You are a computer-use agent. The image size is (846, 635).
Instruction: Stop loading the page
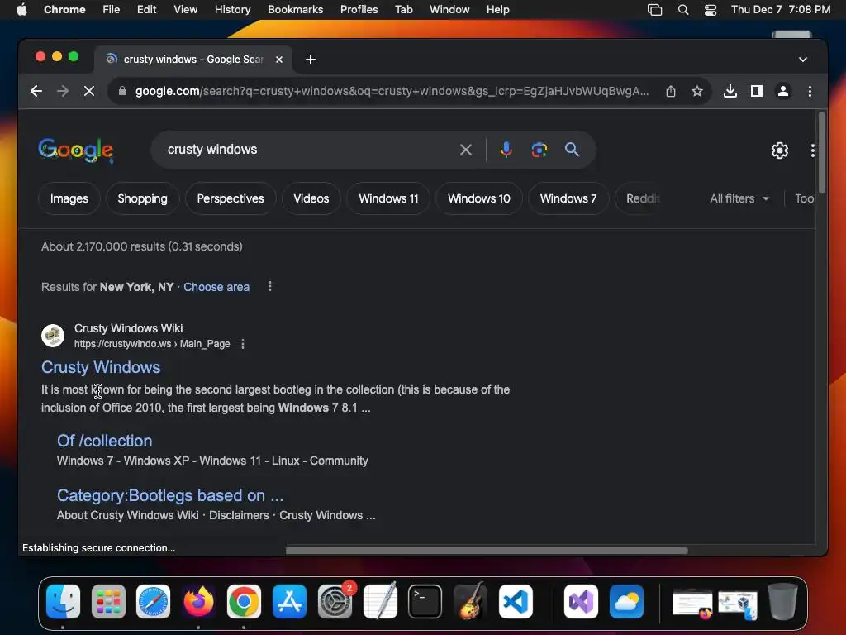(89, 91)
